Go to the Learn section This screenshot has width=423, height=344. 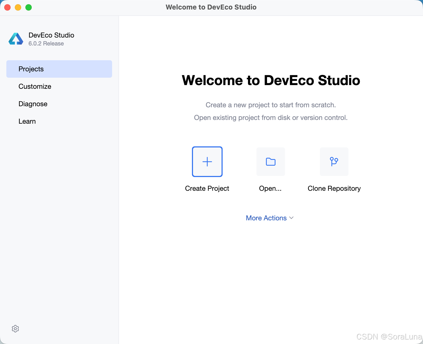click(59, 121)
